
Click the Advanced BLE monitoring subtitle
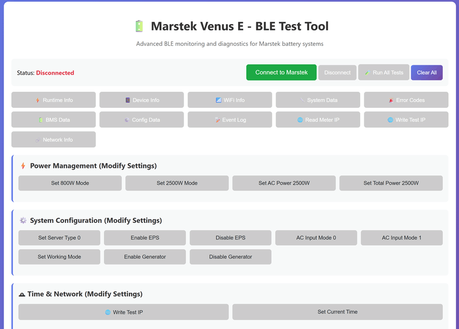(230, 44)
